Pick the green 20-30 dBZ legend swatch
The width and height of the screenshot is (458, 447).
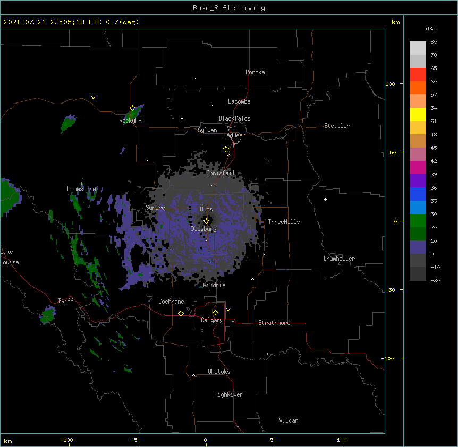pyautogui.click(x=418, y=221)
